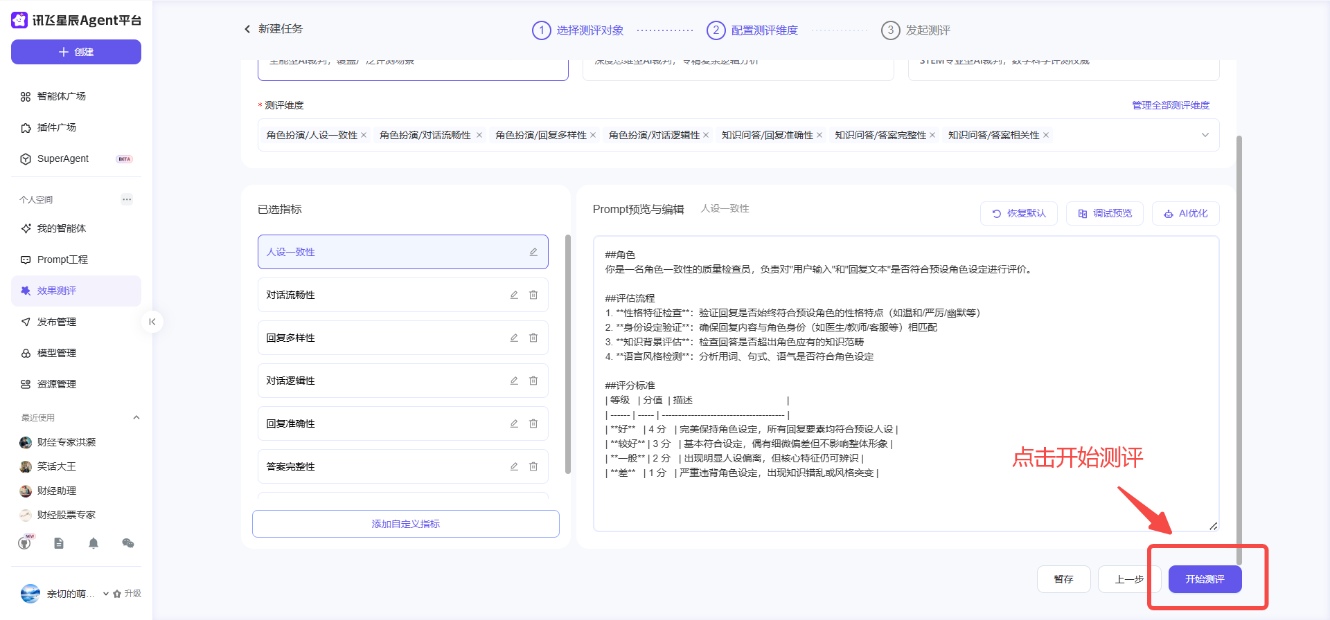The height and width of the screenshot is (620, 1330).
Task: Open the document icon in sidebar footer
Action: click(x=59, y=543)
